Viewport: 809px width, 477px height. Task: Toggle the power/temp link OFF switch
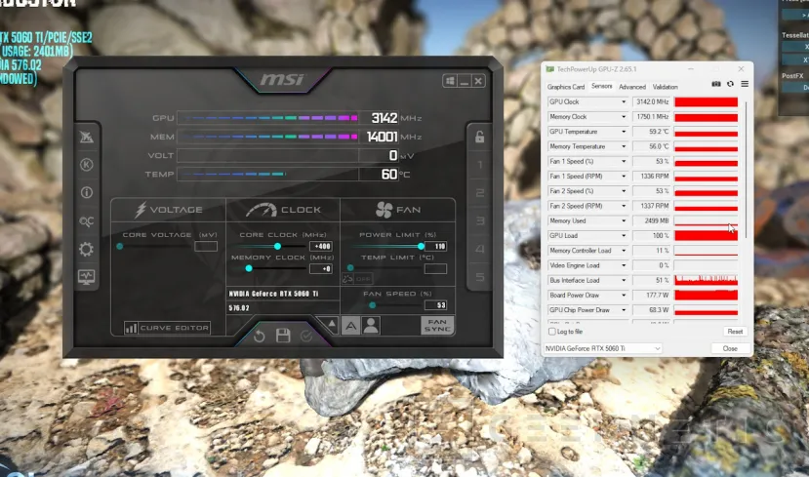357,279
